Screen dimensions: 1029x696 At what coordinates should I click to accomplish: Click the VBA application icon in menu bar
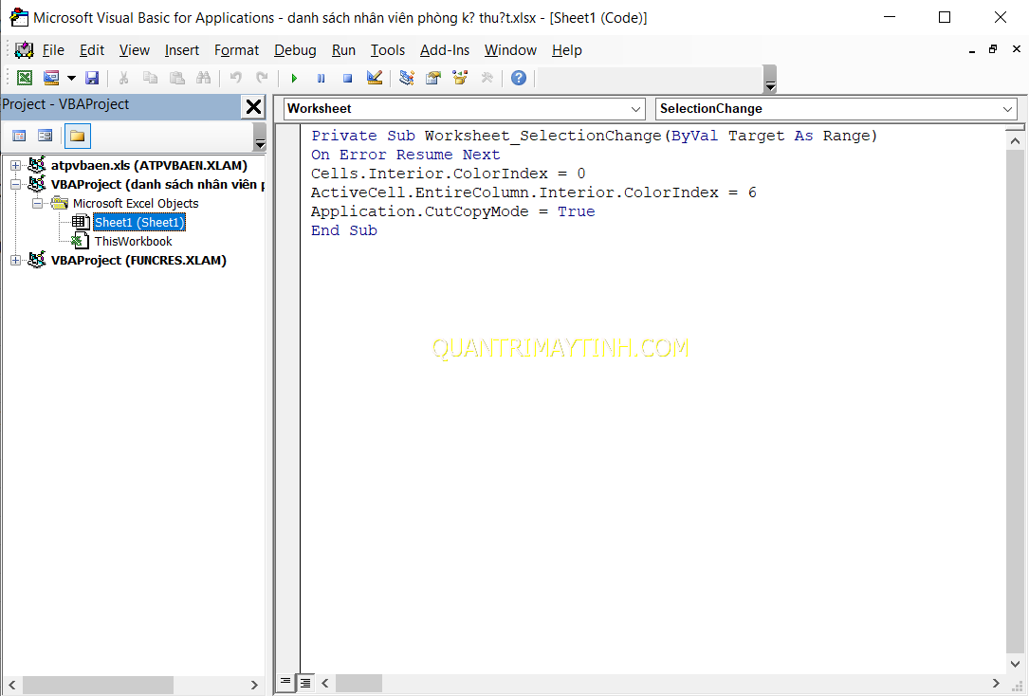click(x=25, y=50)
